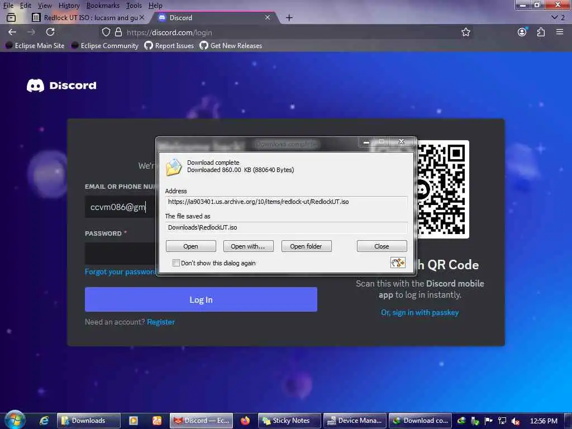The image size is (572, 429).
Task: Open the Windows Start menu
Action: tap(15, 420)
